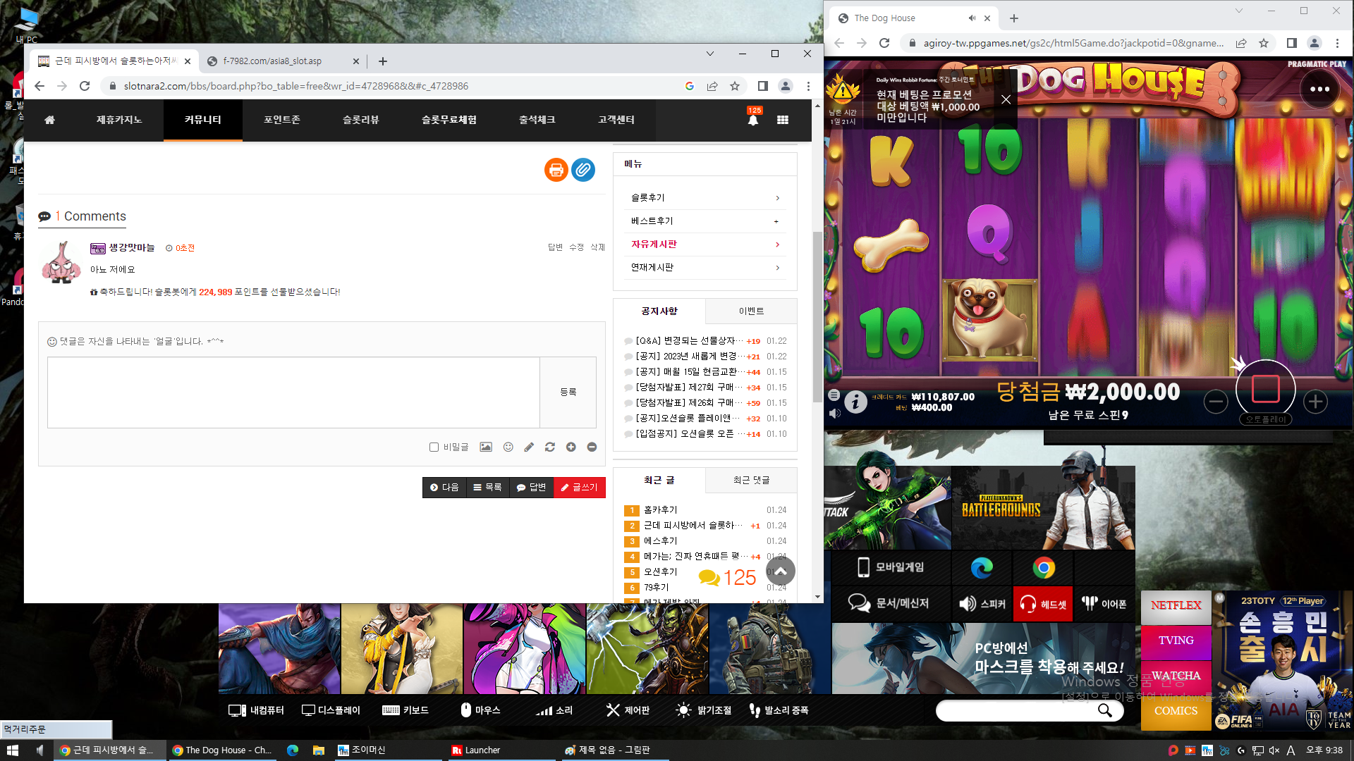Image resolution: width=1354 pixels, height=761 pixels.
Task: Toggle 오토플레이 autoplay in slot game
Action: [x=1265, y=419]
